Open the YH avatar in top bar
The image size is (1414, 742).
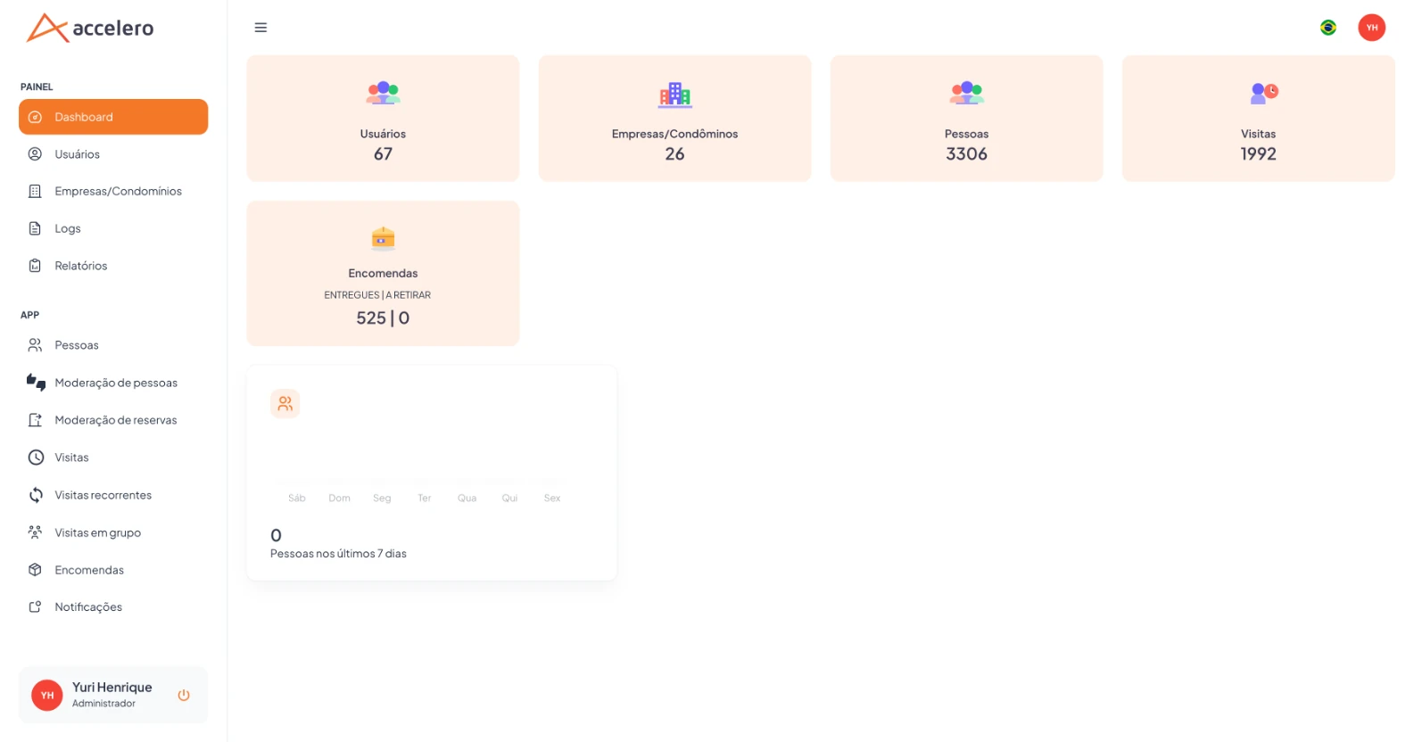(1371, 28)
